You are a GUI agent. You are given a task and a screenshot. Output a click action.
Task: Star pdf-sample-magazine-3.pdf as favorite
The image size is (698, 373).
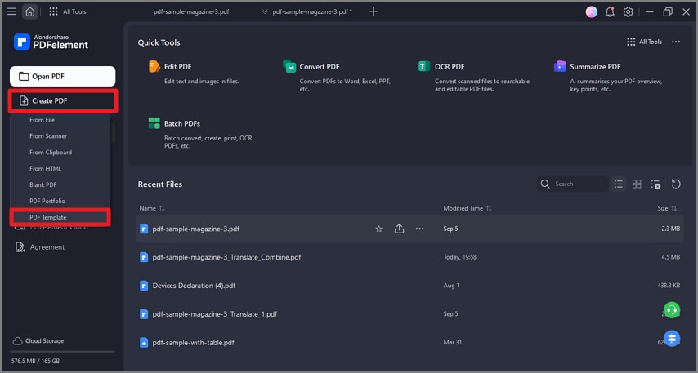pyautogui.click(x=379, y=229)
